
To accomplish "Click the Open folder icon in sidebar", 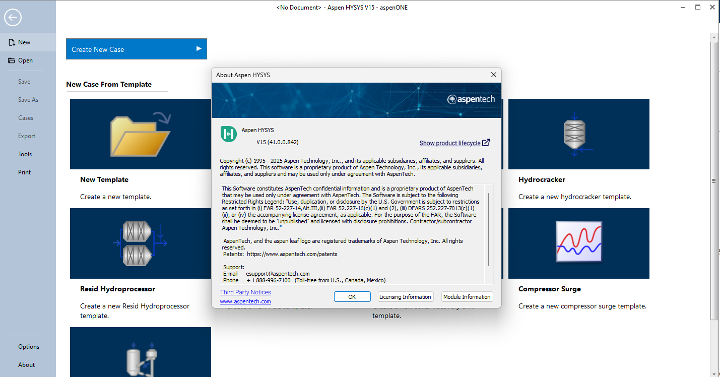I will click(x=12, y=60).
